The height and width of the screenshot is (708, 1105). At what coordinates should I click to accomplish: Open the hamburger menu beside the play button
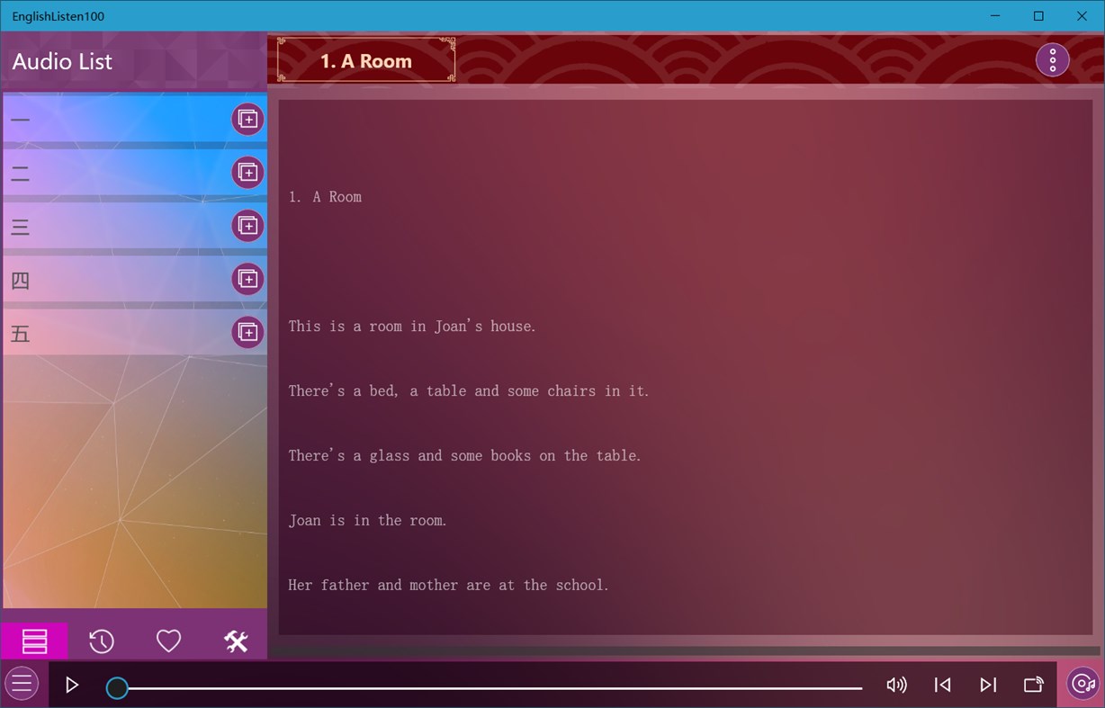click(x=22, y=683)
